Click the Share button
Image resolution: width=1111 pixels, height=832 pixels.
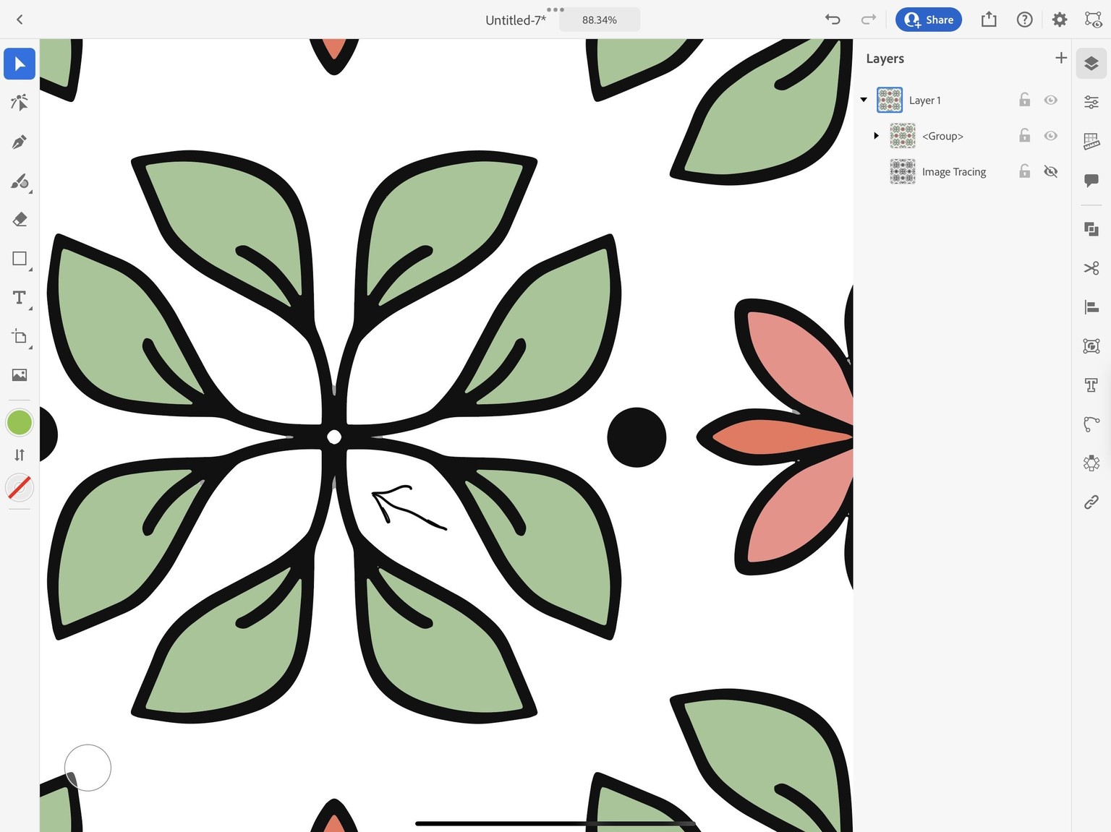929,20
